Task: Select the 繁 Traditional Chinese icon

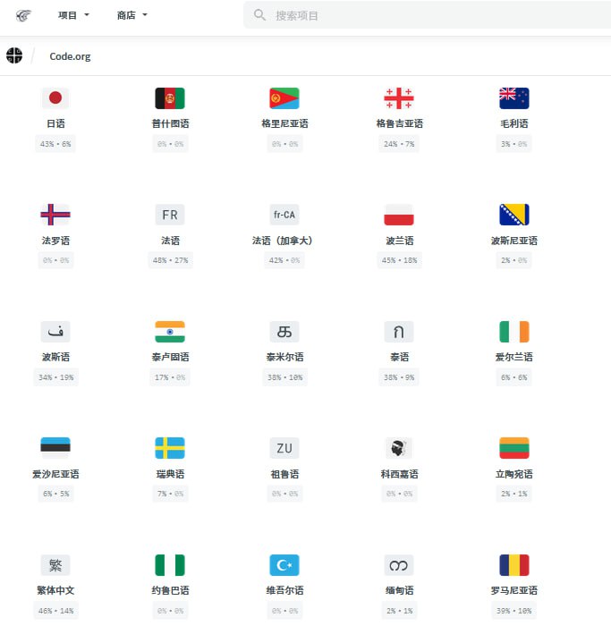Action: click(x=55, y=565)
